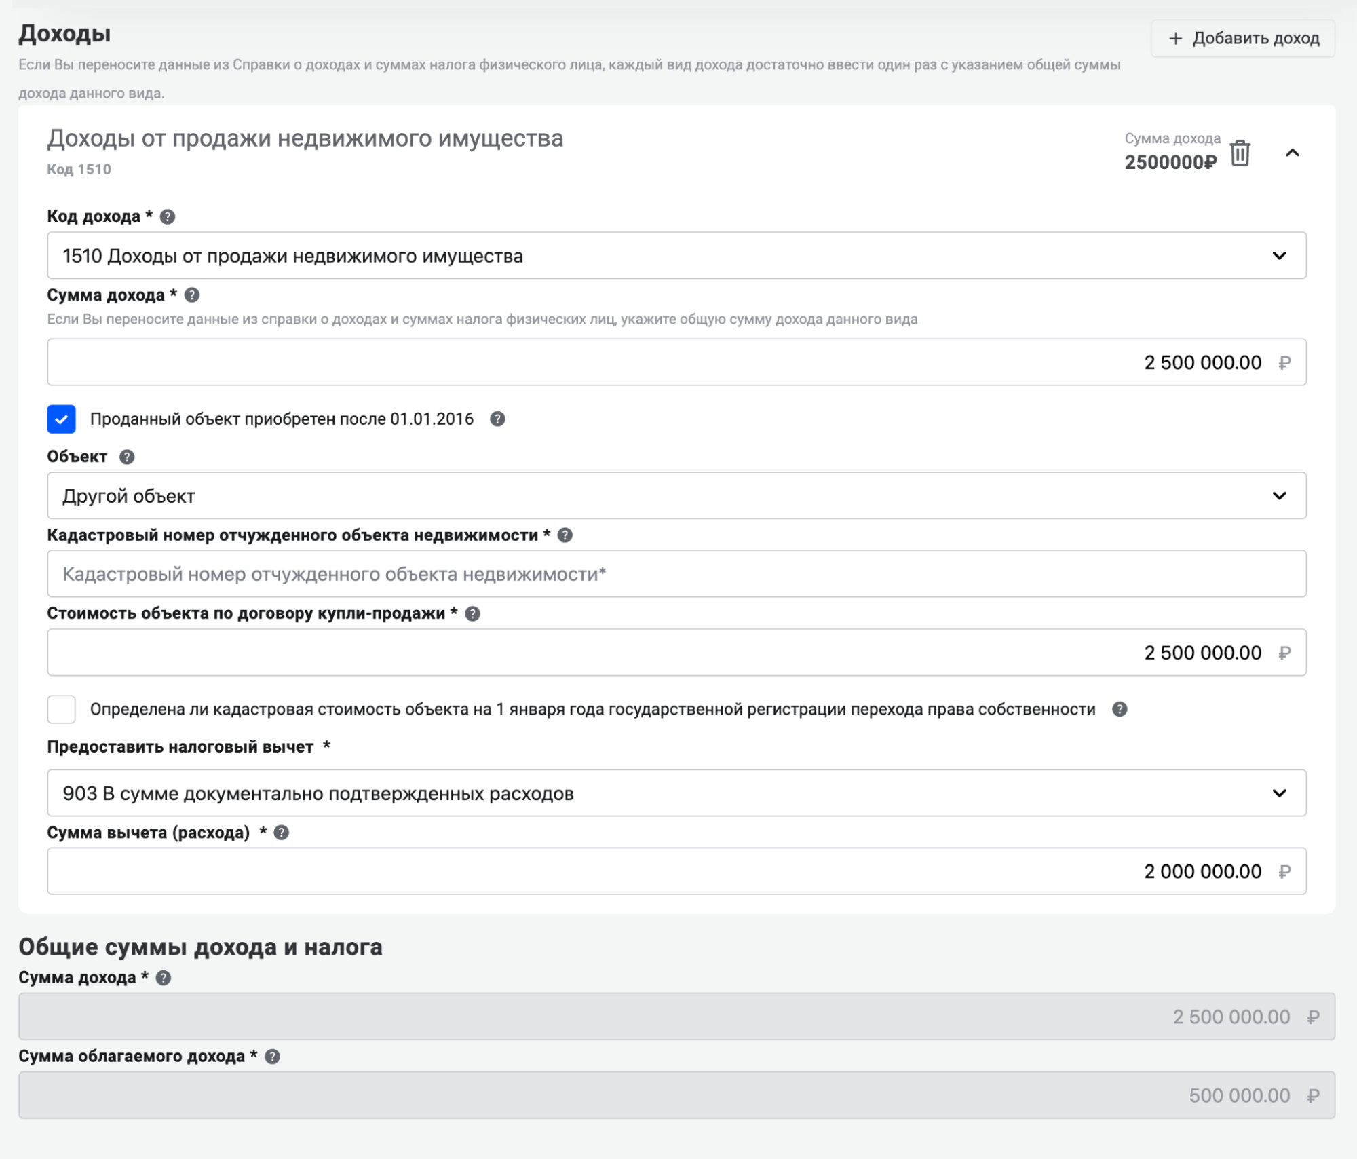1357x1159 pixels.
Task: Click the Доходы от продажи недвижимого имущества heading
Action: tap(305, 138)
